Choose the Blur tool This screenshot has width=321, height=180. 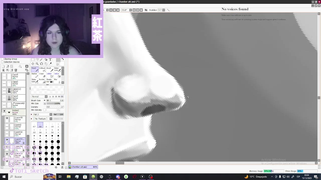click(x=57, y=81)
